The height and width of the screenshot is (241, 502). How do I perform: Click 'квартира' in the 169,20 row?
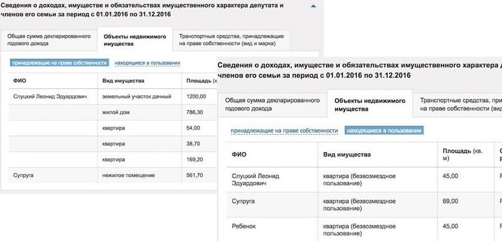pyautogui.click(x=114, y=160)
